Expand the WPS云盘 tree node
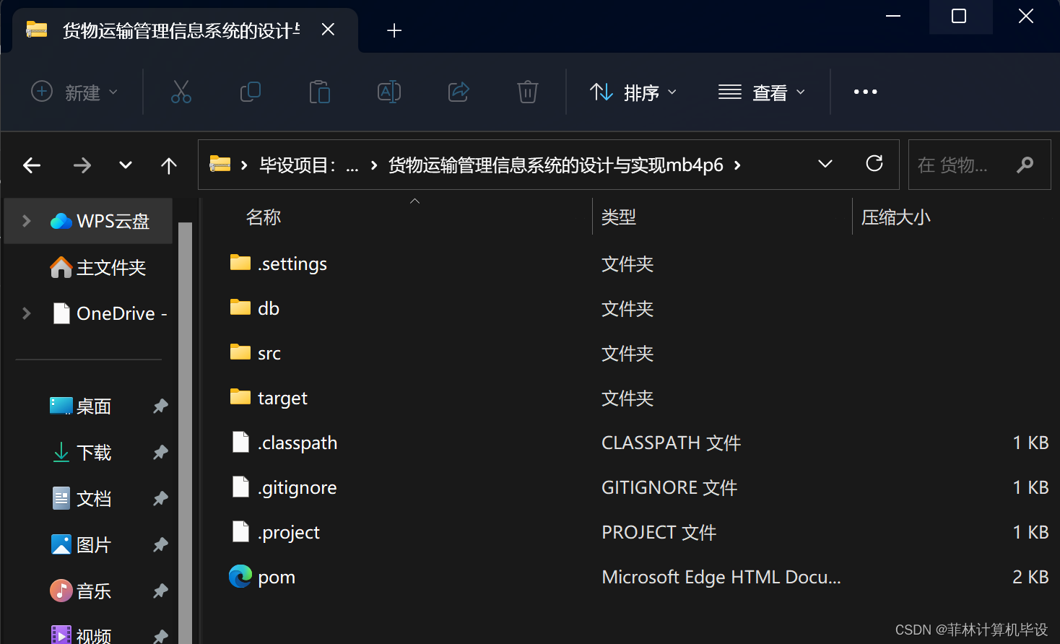Screen dimensions: 1060x644 tap(27, 221)
